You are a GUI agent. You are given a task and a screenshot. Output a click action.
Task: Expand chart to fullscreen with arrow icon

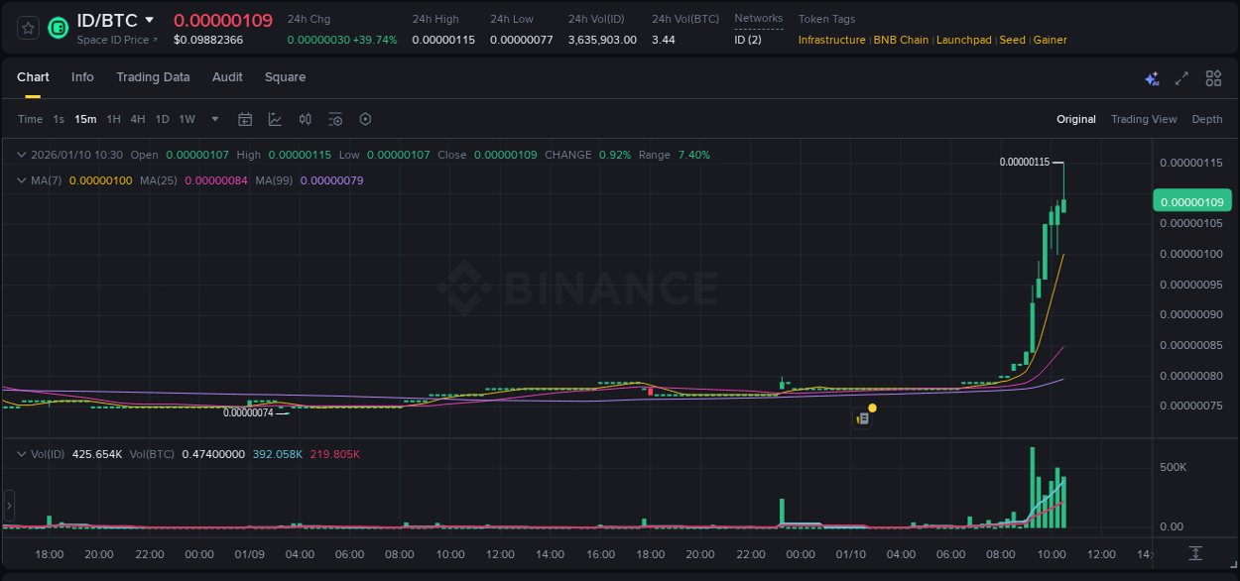coord(1179,77)
